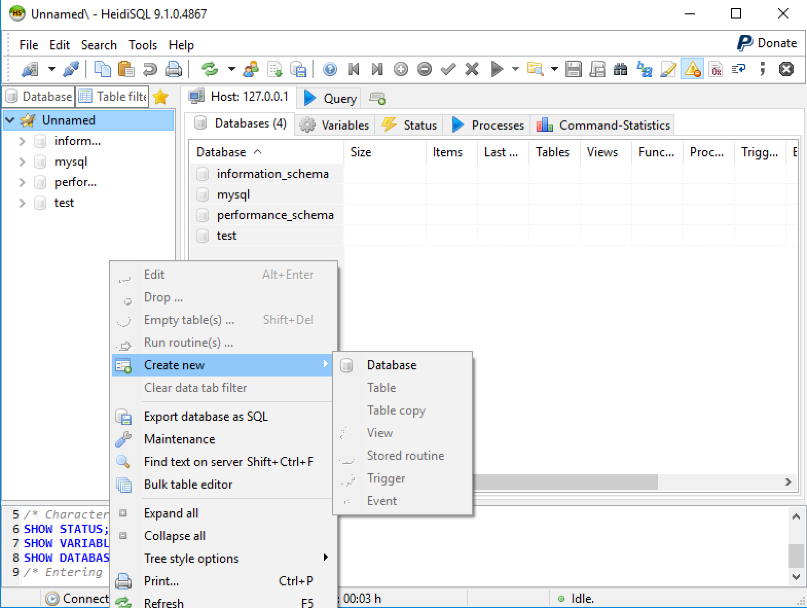Click the cancel running query icon
Viewport: 807px width, 608px height.
tap(786, 69)
